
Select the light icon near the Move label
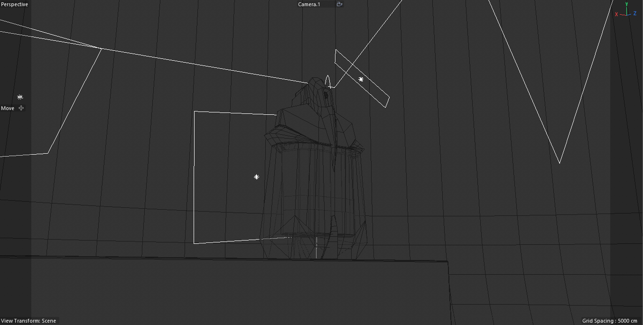[x=20, y=97]
